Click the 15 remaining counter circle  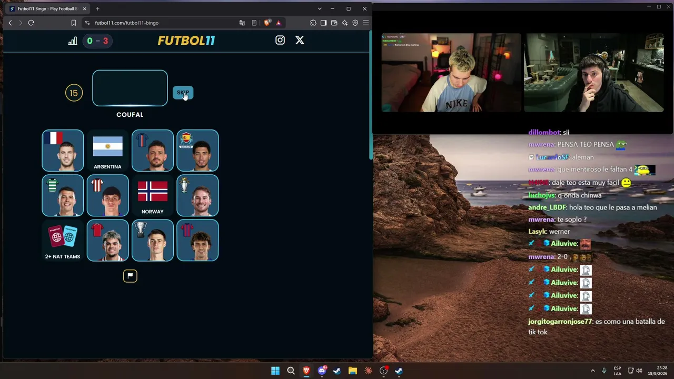(74, 93)
